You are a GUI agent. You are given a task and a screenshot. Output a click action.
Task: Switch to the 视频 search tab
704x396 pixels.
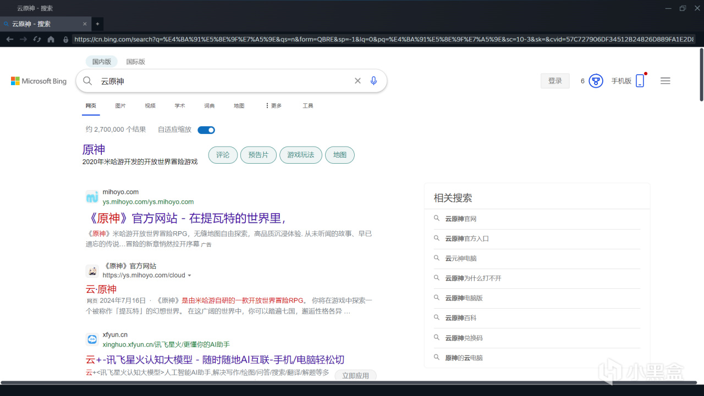click(x=150, y=105)
